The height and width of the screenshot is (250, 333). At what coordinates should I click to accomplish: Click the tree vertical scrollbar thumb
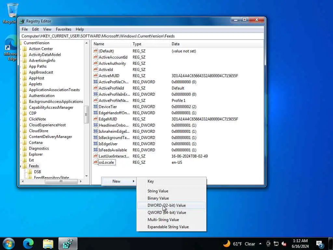point(86,114)
